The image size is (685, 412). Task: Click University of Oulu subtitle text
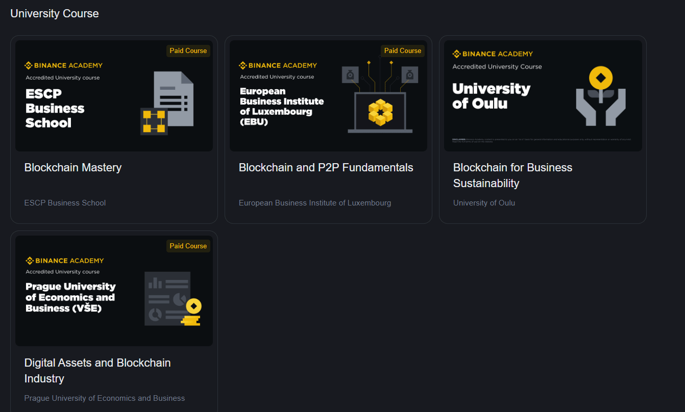pyautogui.click(x=484, y=203)
